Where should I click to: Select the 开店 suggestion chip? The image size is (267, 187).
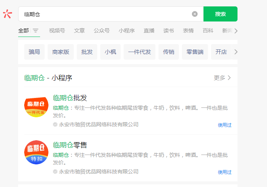(221, 52)
